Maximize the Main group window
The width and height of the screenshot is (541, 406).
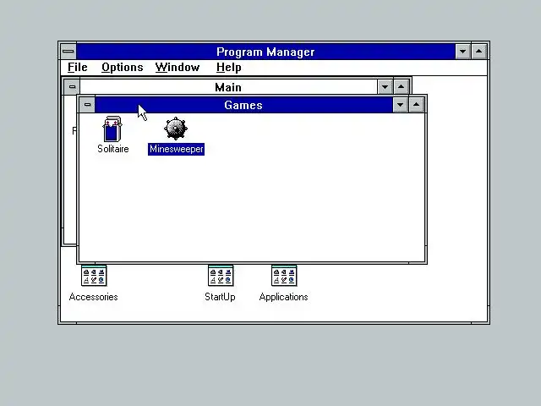click(401, 86)
